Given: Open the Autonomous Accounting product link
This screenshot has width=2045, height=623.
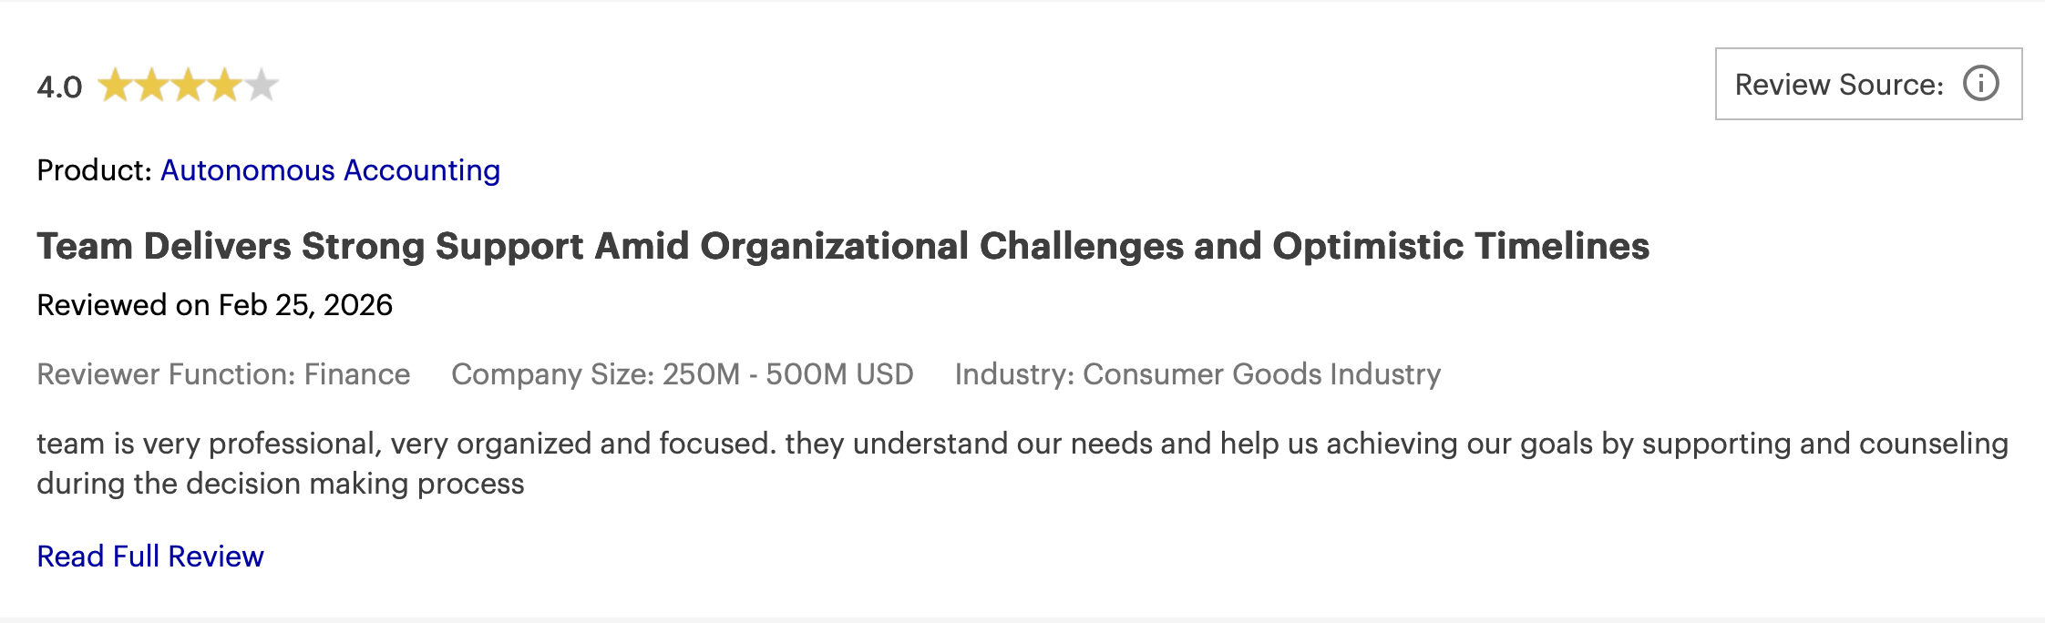Looking at the screenshot, I should 330,170.
